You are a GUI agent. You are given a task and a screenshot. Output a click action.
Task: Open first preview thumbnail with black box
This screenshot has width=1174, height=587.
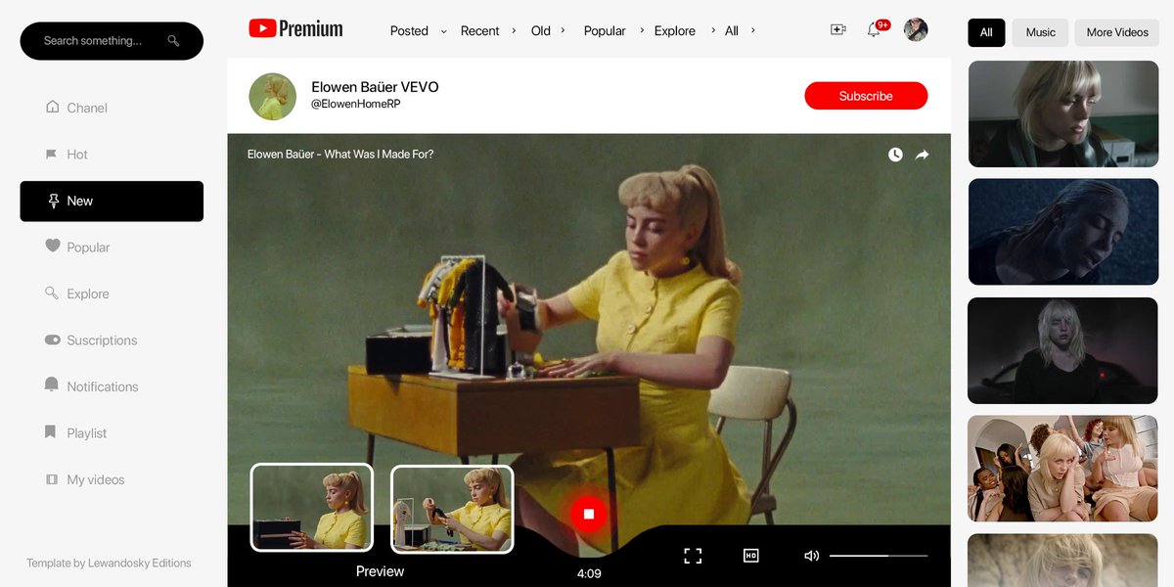pyautogui.click(x=312, y=507)
